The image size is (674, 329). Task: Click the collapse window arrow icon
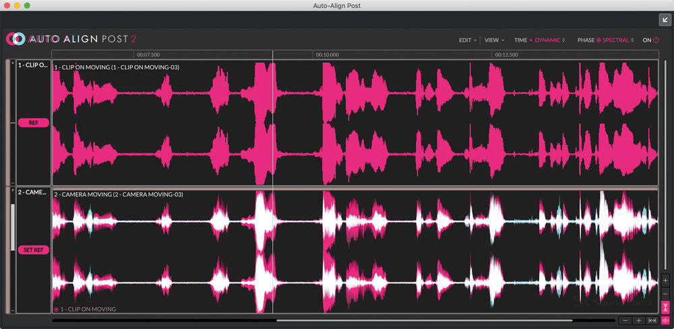(x=664, y=20)
